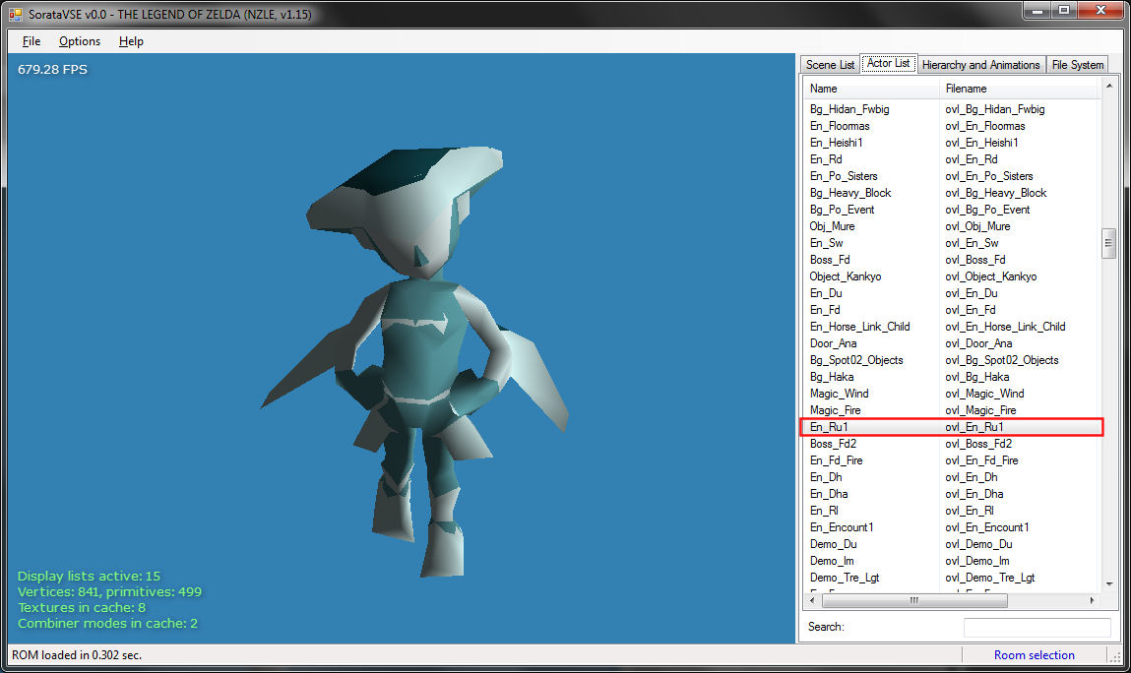Viewport: 1131px width, 673px height.
Task: Select the Door_Ana actor
Action: (x=952, y=343)
